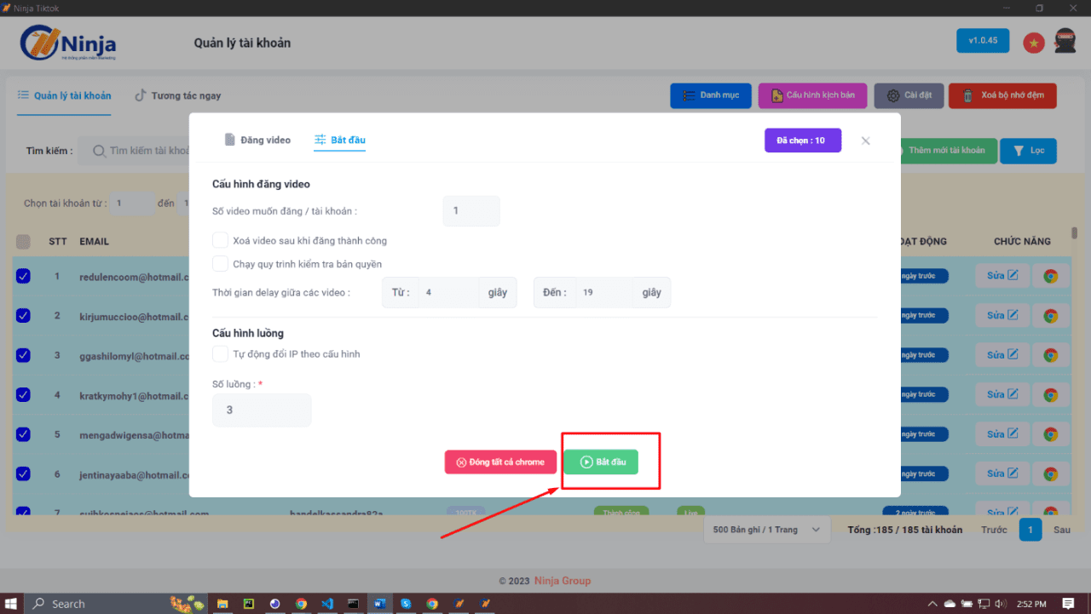Open the Quản lý tài khoản tab

point(64,95)
